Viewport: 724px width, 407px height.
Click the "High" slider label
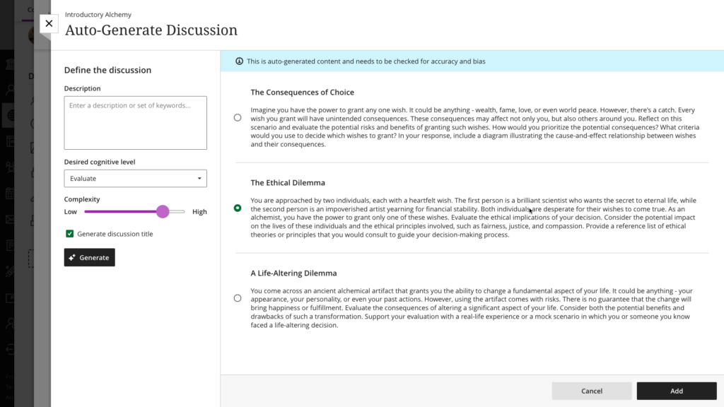tap(199, 212)
